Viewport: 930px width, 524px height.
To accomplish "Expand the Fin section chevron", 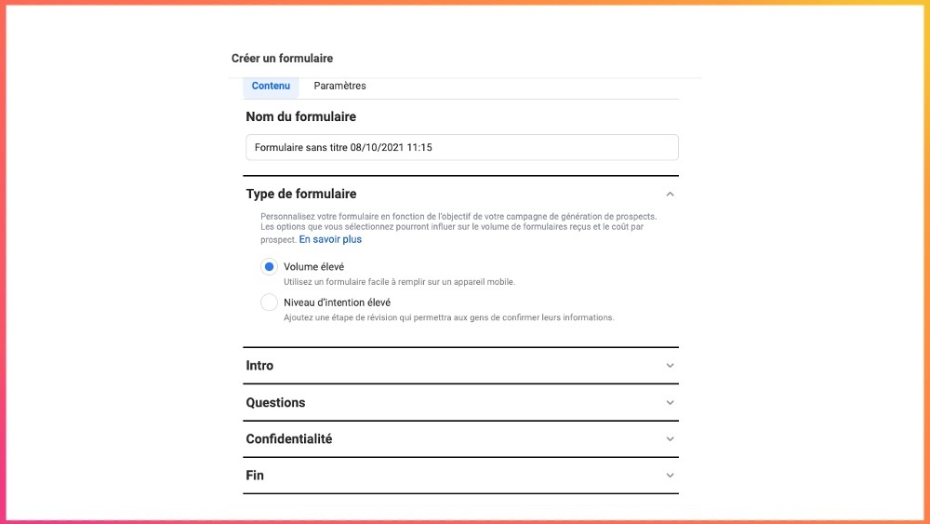I will coord(670,476).
